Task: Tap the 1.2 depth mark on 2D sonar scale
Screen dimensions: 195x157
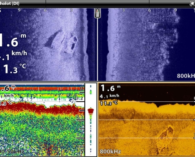Action: tap(80, 98)
